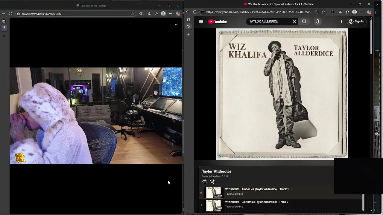Click the YouTube Sign in button
This screenshot has height=215, width=383.
(356, 21)
